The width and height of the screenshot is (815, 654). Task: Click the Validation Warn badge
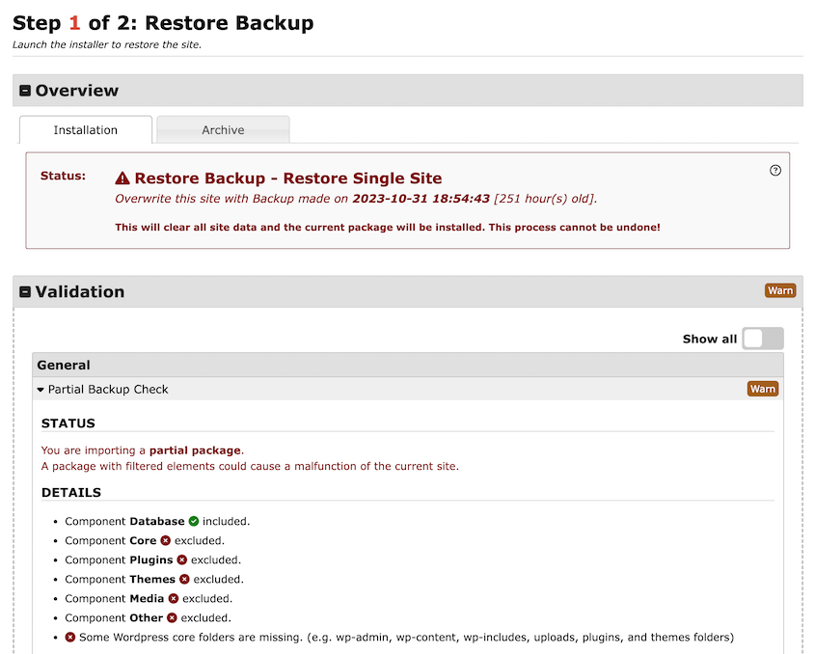point(780,290)
